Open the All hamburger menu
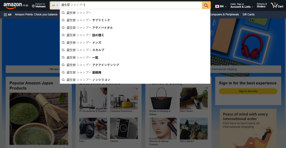Viewport: 286px width, 148px height. (7, 14)
